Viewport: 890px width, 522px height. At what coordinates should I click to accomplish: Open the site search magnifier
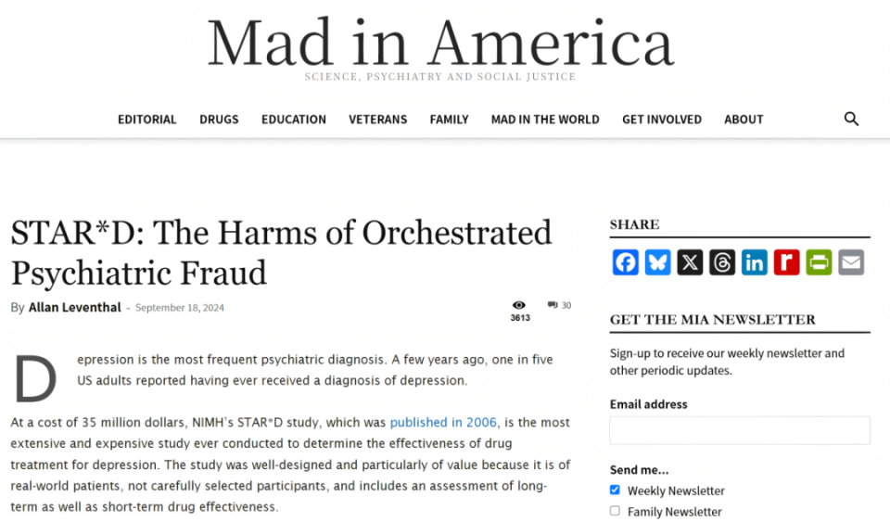[851, 119]
